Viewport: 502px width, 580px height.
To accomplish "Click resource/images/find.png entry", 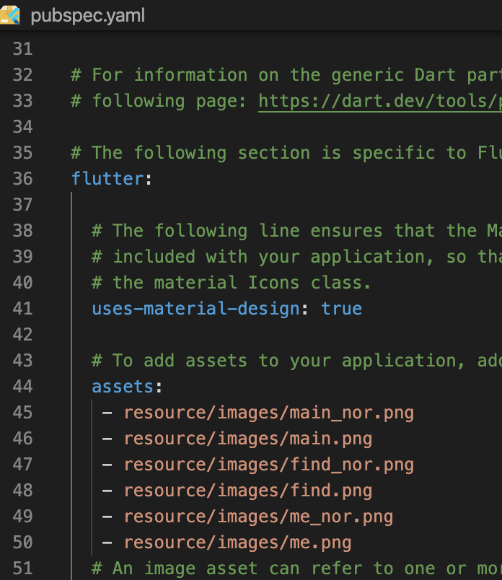I will pos(248,491).
